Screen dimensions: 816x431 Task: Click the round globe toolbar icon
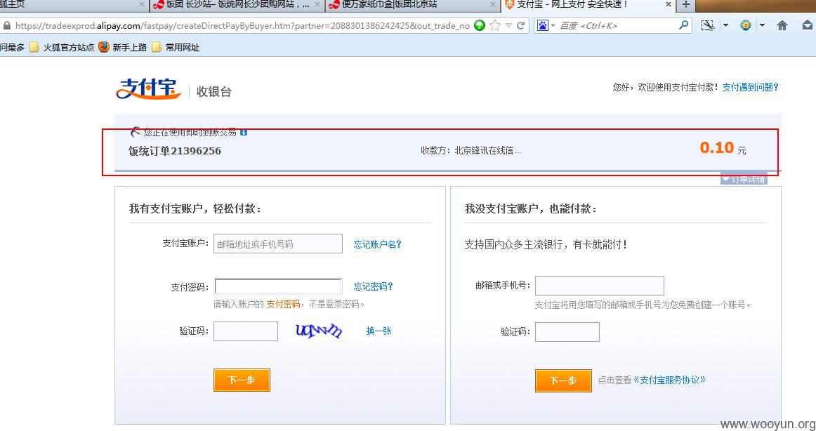[746, 25]
